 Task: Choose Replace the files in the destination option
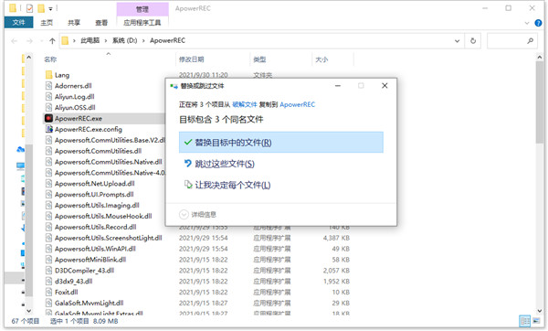[x=281, y=143]
